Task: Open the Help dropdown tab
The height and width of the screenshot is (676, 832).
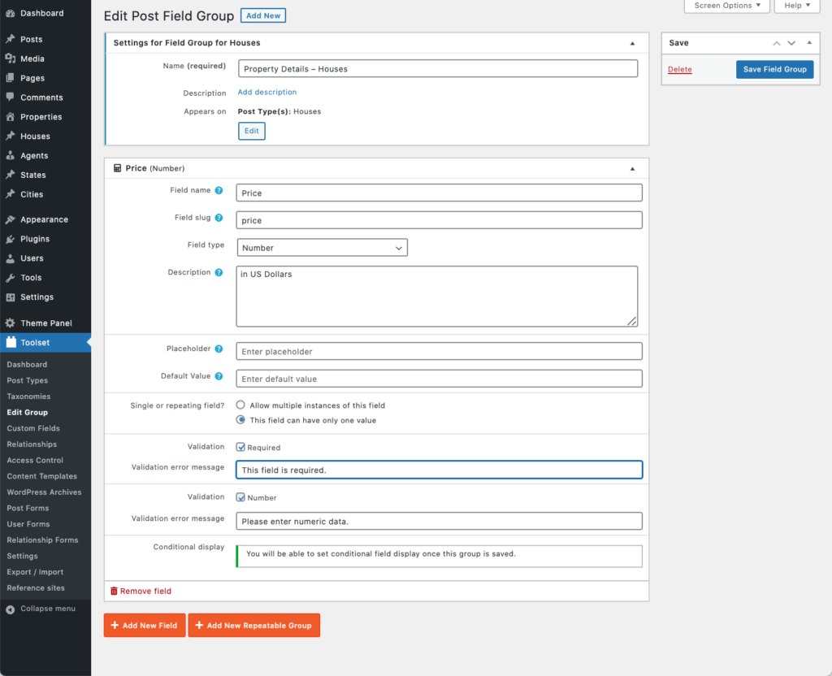Action: 797,6
